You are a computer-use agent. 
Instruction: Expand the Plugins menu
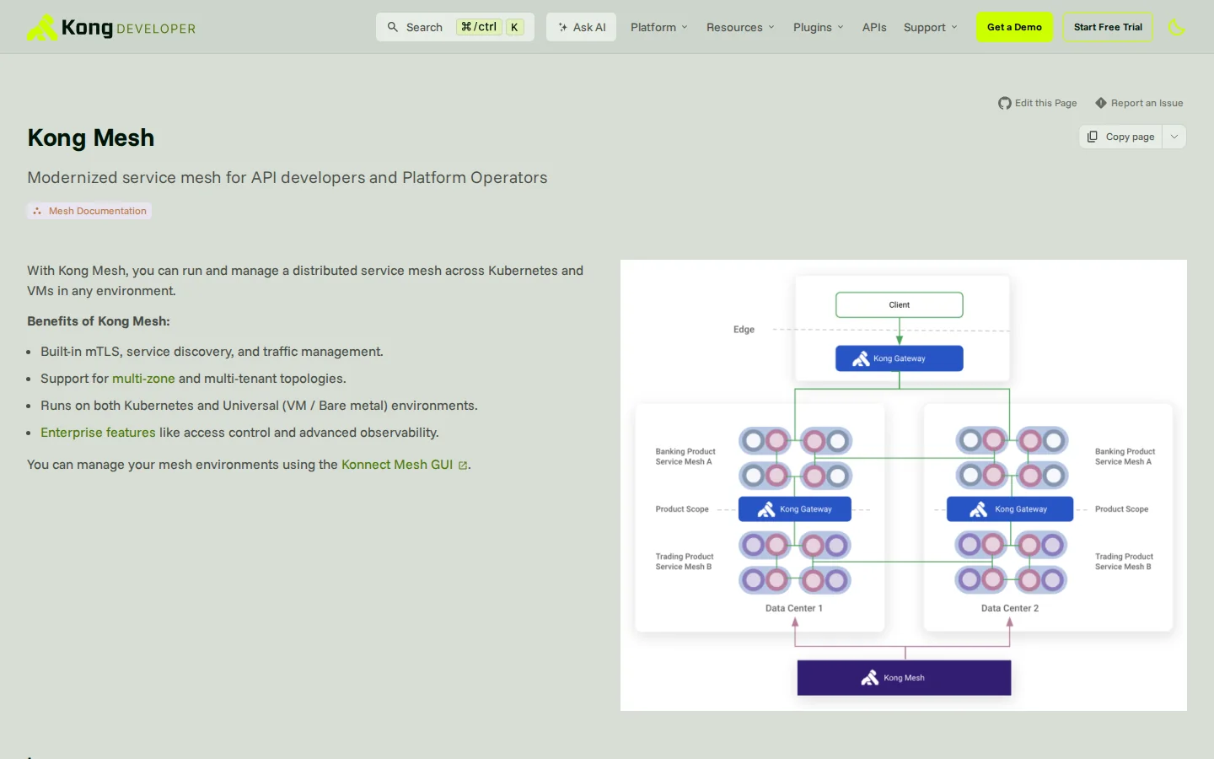(818, 27)
